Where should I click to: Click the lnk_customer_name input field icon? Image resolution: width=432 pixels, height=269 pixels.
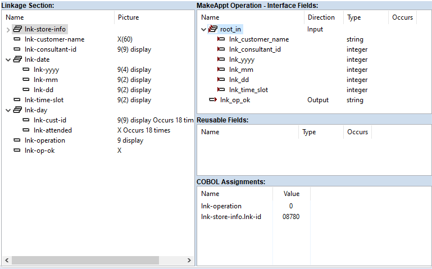pos(221,39)
